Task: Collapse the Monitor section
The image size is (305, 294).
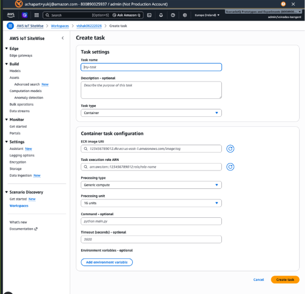Action: click(6, 119)
